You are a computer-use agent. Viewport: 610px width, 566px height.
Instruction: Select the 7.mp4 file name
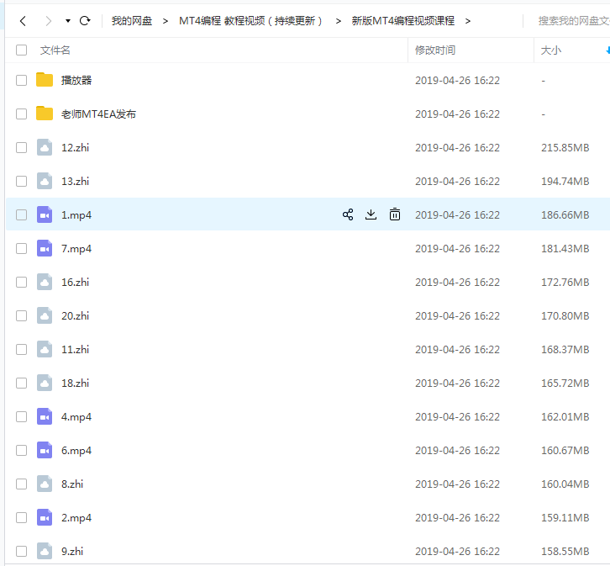76,249
